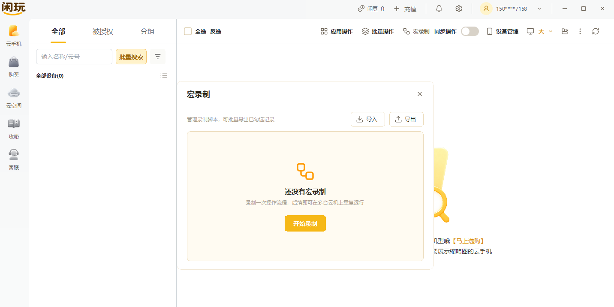Click 充值 to recharge
614x307 pixels.
[x=405, y=9]
